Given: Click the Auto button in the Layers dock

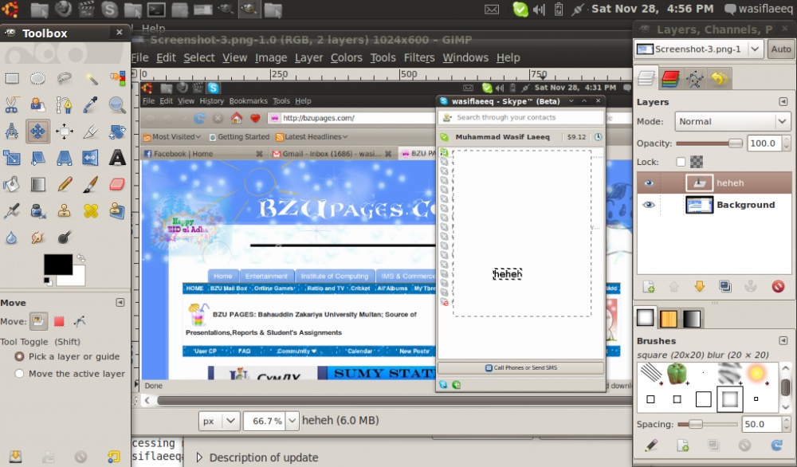Looking at the screenshot, I should click(x=781, y=49).
